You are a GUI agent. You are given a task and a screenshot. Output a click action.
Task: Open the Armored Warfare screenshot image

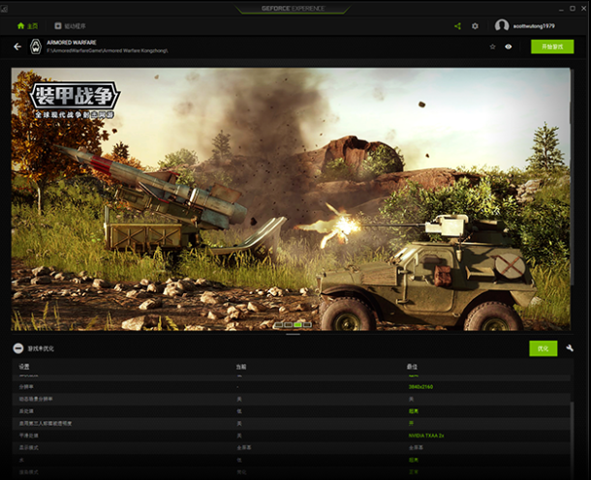[x=291, y=199]
